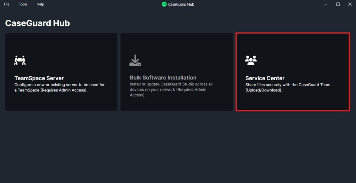Open the Help menu

pyautogui.click(x=40, y=4)
